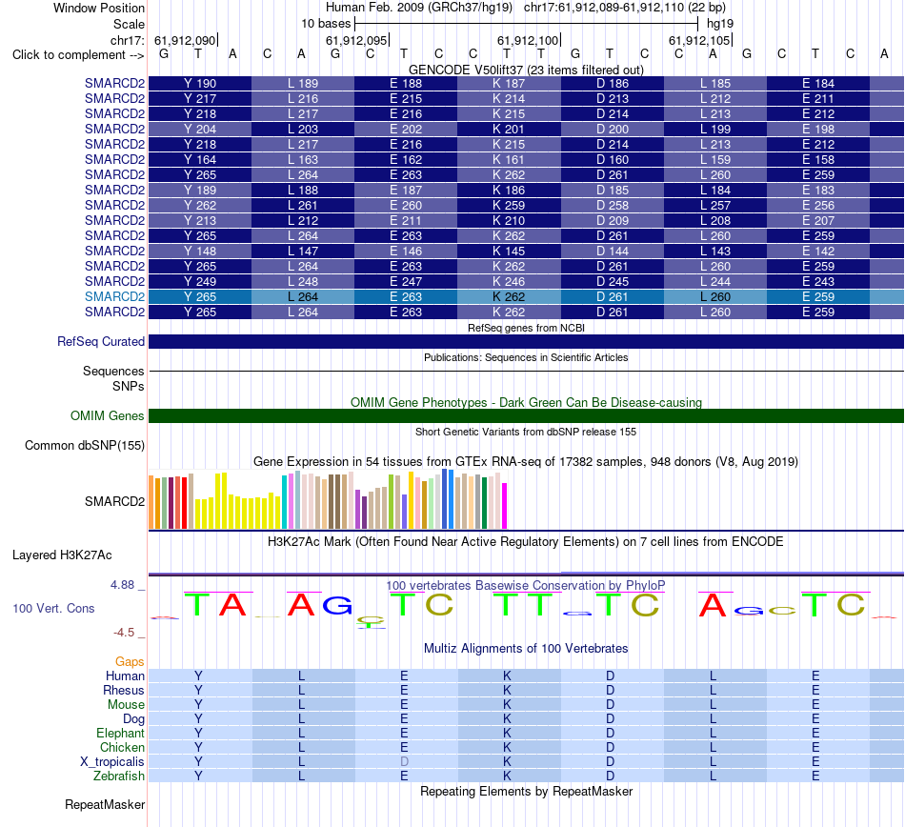Click the '61,912,095' position marker
Viewport: 905px width, 827px height.
tap(357, 40)
